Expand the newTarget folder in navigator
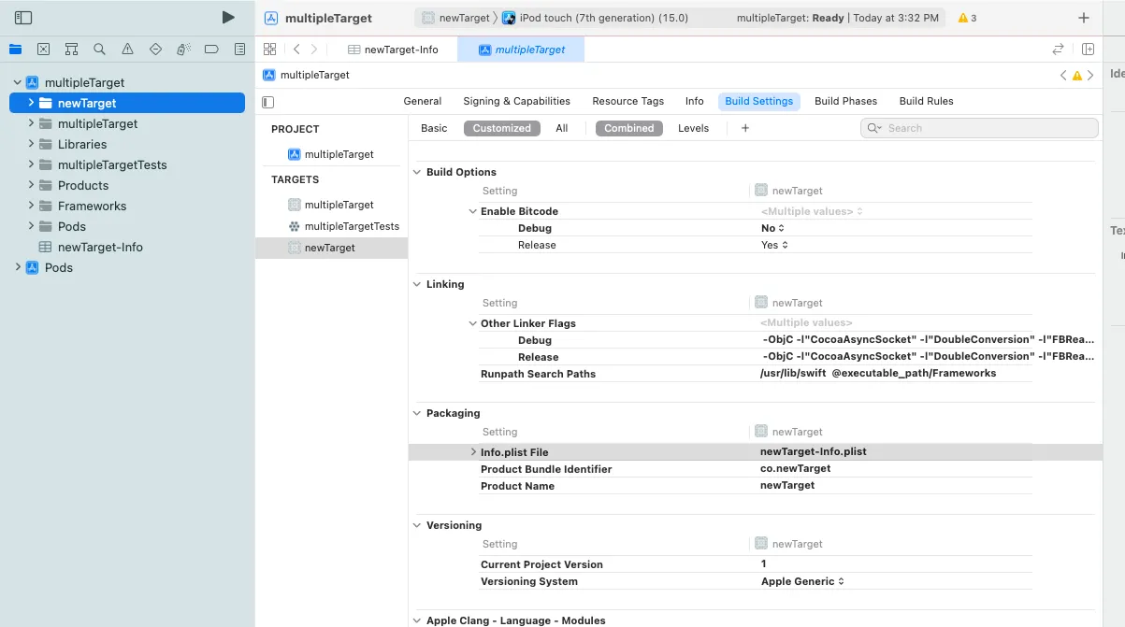Image resolution: width=1125 pixels, height=627 pixels. coord(31,103)
